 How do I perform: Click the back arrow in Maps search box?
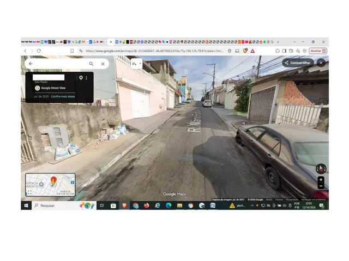point(31,64)
